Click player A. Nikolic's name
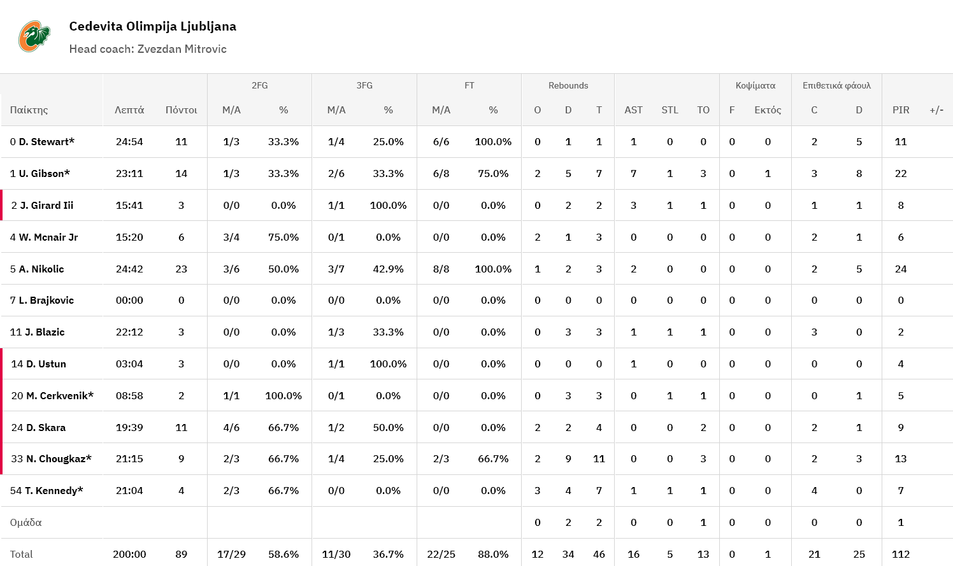 tap(41, 269)
